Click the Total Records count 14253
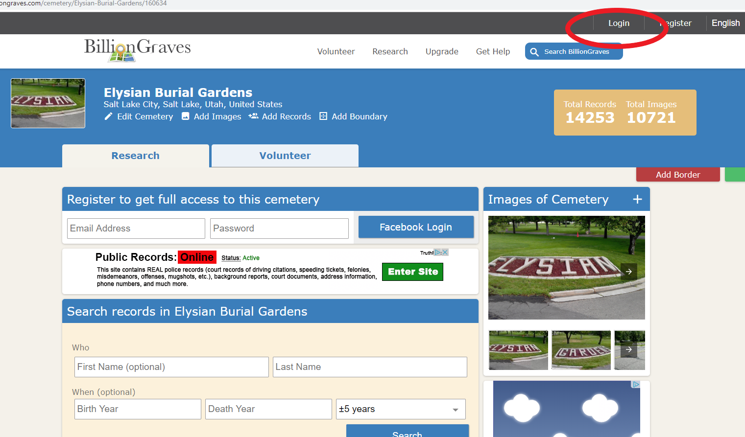745x437 pixels. pyautogui.click(x=590, y=118)
